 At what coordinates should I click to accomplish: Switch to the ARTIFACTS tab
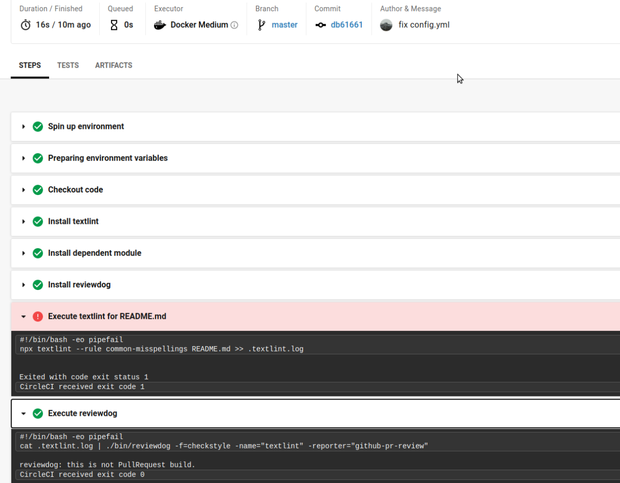(114, 66)
